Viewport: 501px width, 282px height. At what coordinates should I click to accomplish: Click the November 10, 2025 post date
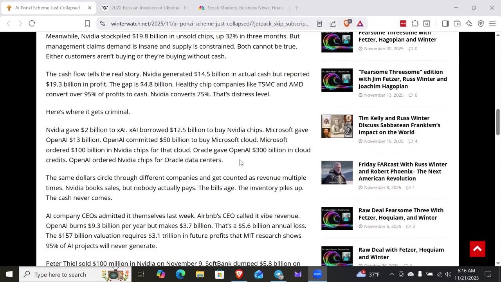click(x=384, y=141)
